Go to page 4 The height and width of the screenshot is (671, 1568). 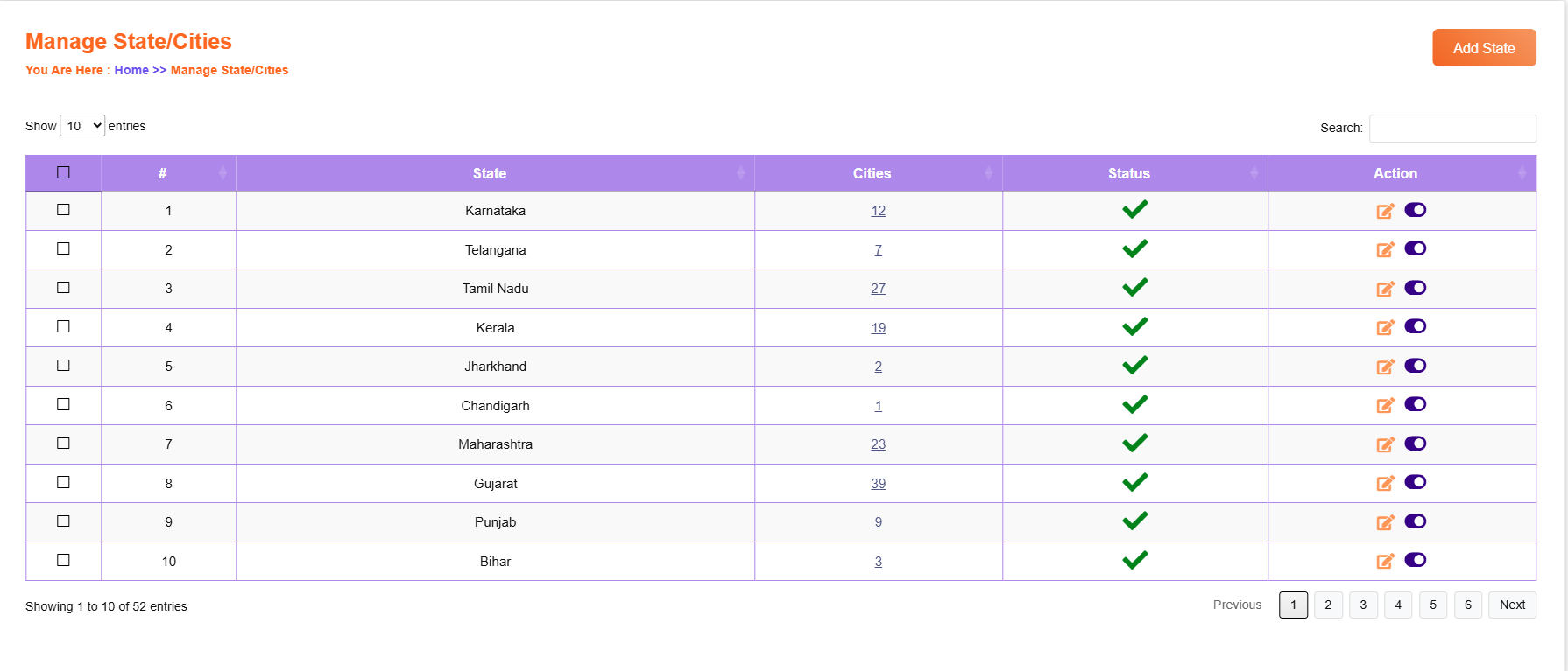point(1398,605)
